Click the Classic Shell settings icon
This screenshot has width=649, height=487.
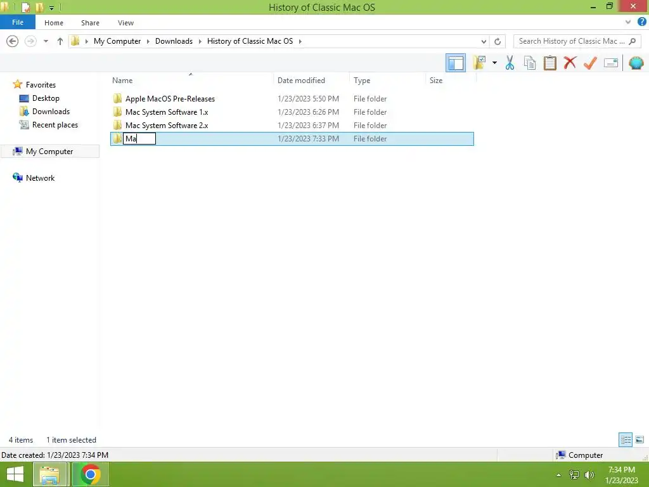tap(636, 63)
